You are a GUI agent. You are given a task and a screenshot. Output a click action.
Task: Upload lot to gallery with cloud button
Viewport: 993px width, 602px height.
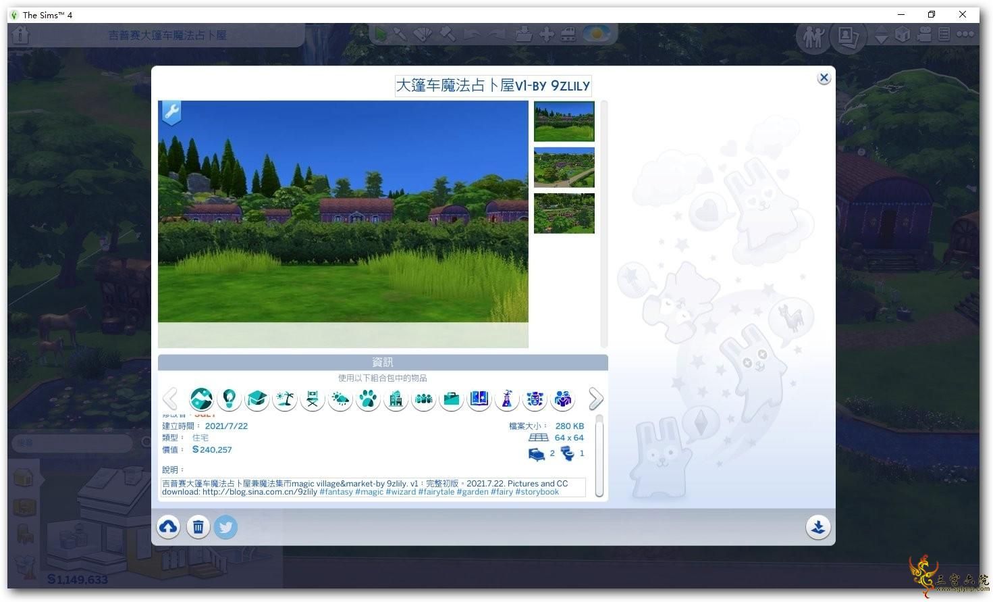point(169,527)
